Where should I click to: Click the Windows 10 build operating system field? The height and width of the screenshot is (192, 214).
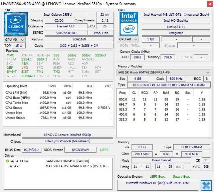coord(158,185)
